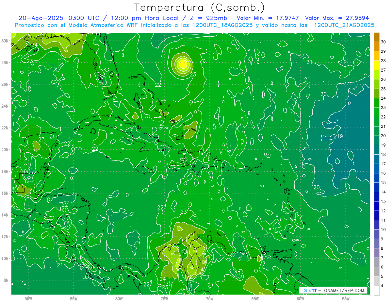Pick the dark orange swatch above 30
This screenshot has height=303, width=392.
377,37
